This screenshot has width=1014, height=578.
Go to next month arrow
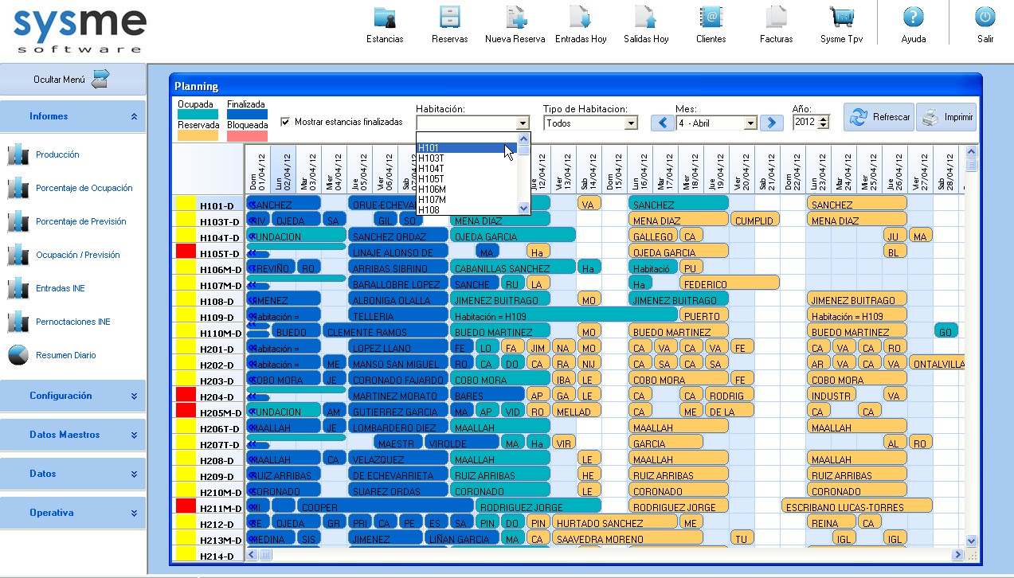(771, 123)
